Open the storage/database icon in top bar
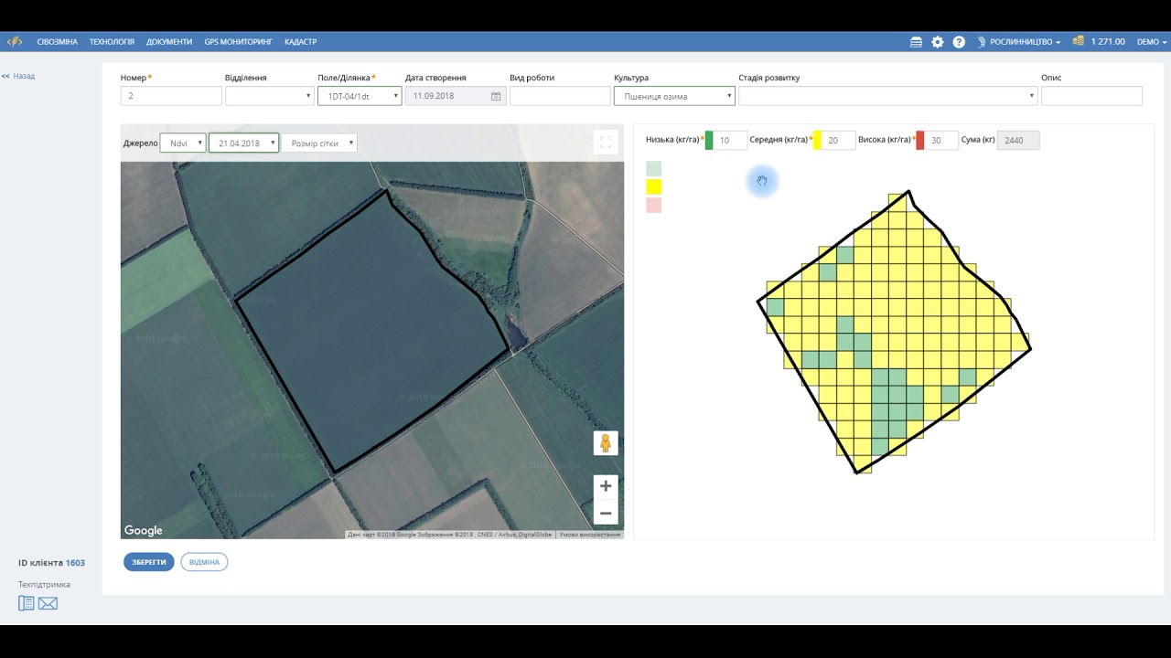This screenshot has width=1171, height=658. [x=916, y=42]
